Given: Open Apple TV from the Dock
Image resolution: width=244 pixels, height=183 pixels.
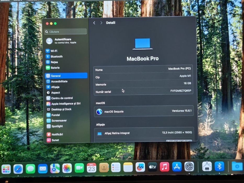Looking at the screenshot, I should [x=152, y=167].
